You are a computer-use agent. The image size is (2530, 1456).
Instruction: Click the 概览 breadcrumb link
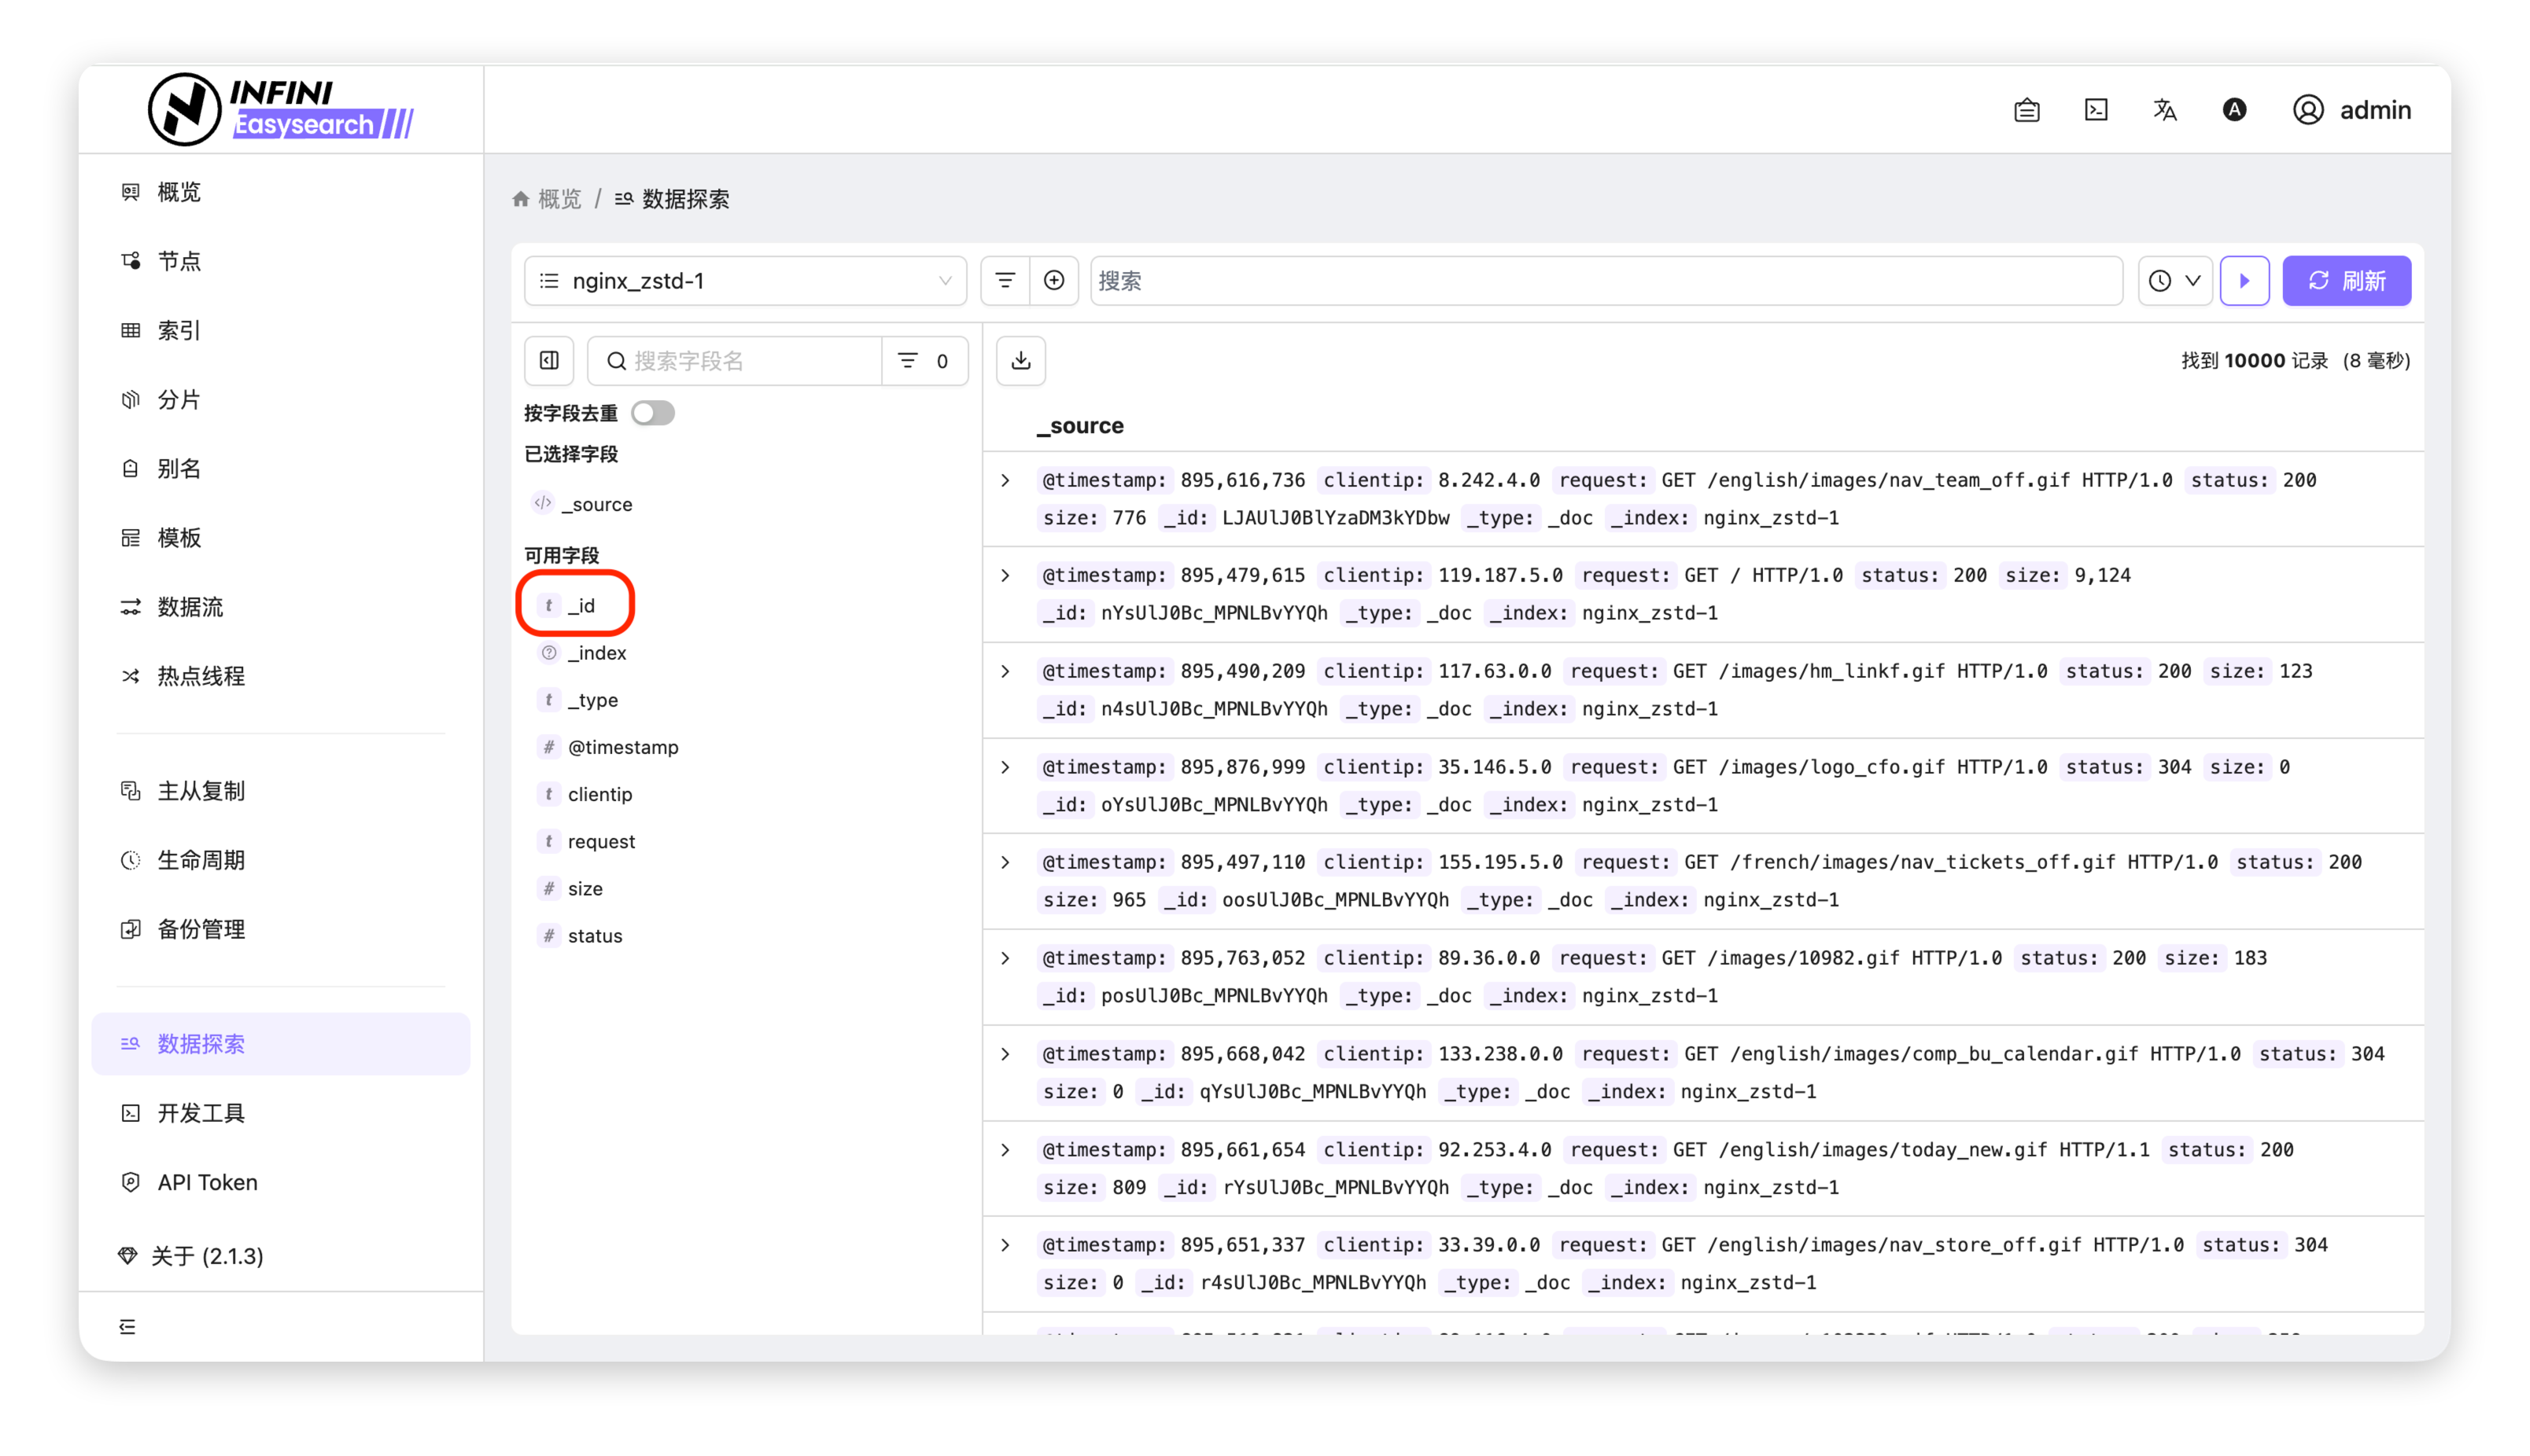coord(559,199)
